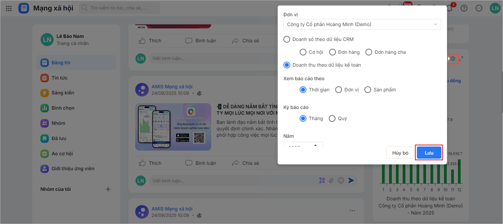Viewport: 503px width, 224px height.
Task: Click the Kỳ báo cáo label
Action: pos(296,107)
